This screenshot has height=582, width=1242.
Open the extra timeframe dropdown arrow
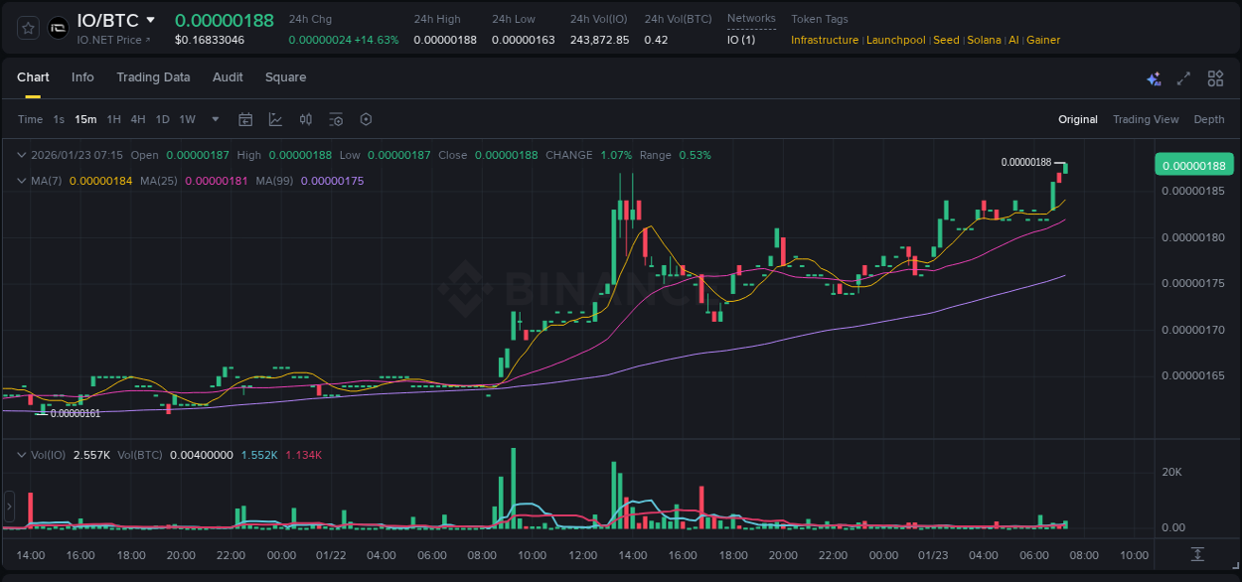coord(214,119)
